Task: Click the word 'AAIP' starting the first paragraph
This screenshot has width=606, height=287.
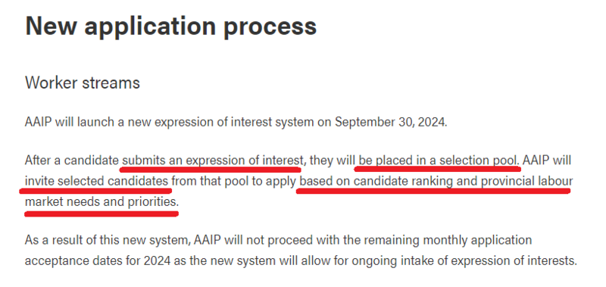Action: pyautogui.click(x=39, y=122)
